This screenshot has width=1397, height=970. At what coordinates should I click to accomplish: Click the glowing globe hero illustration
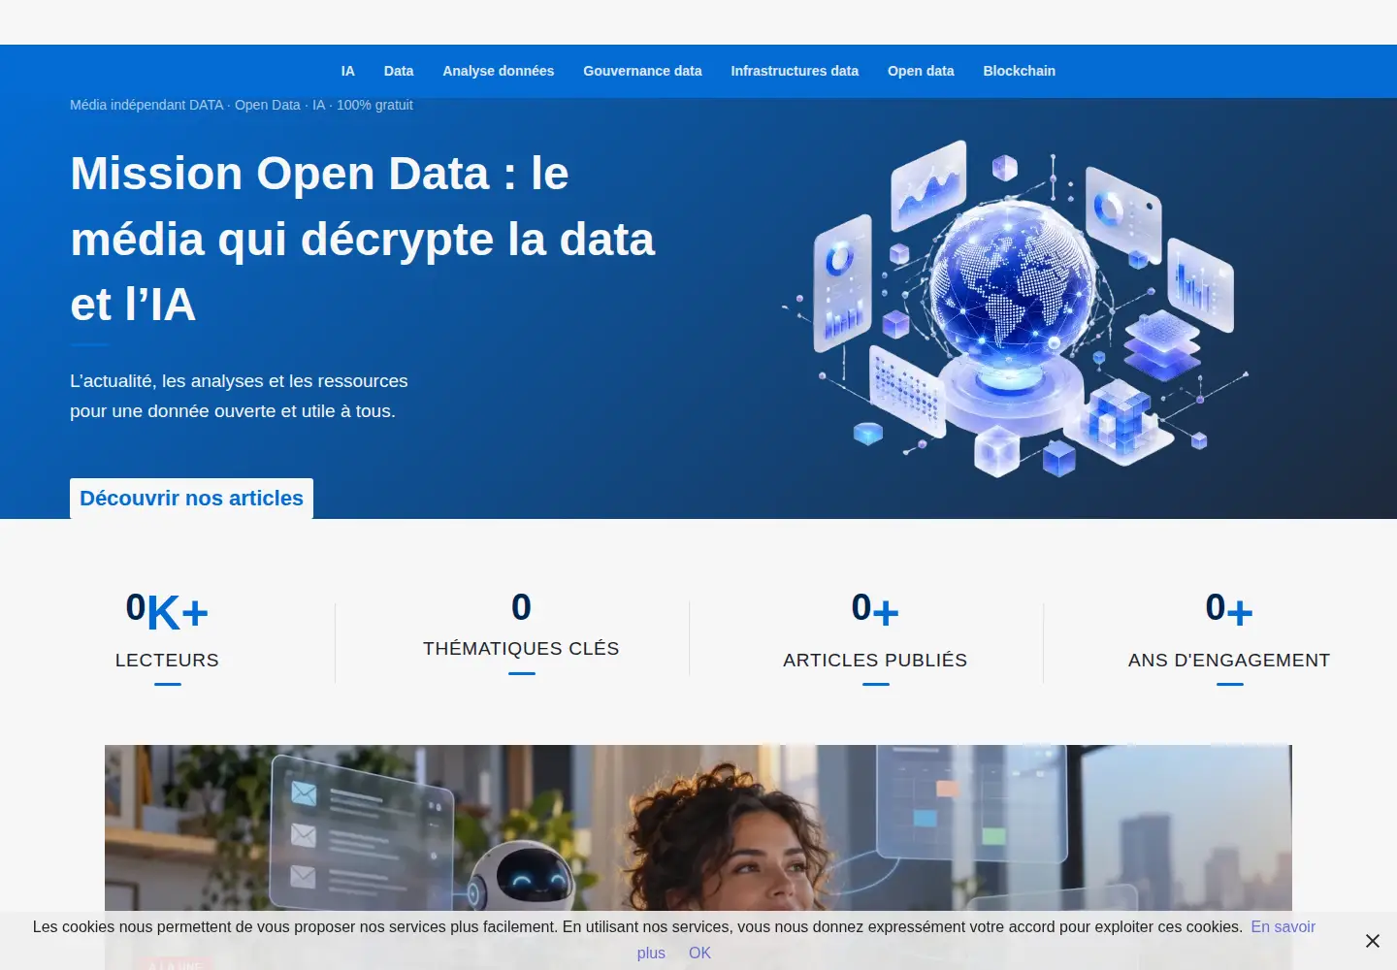[x=1015, y=308]
